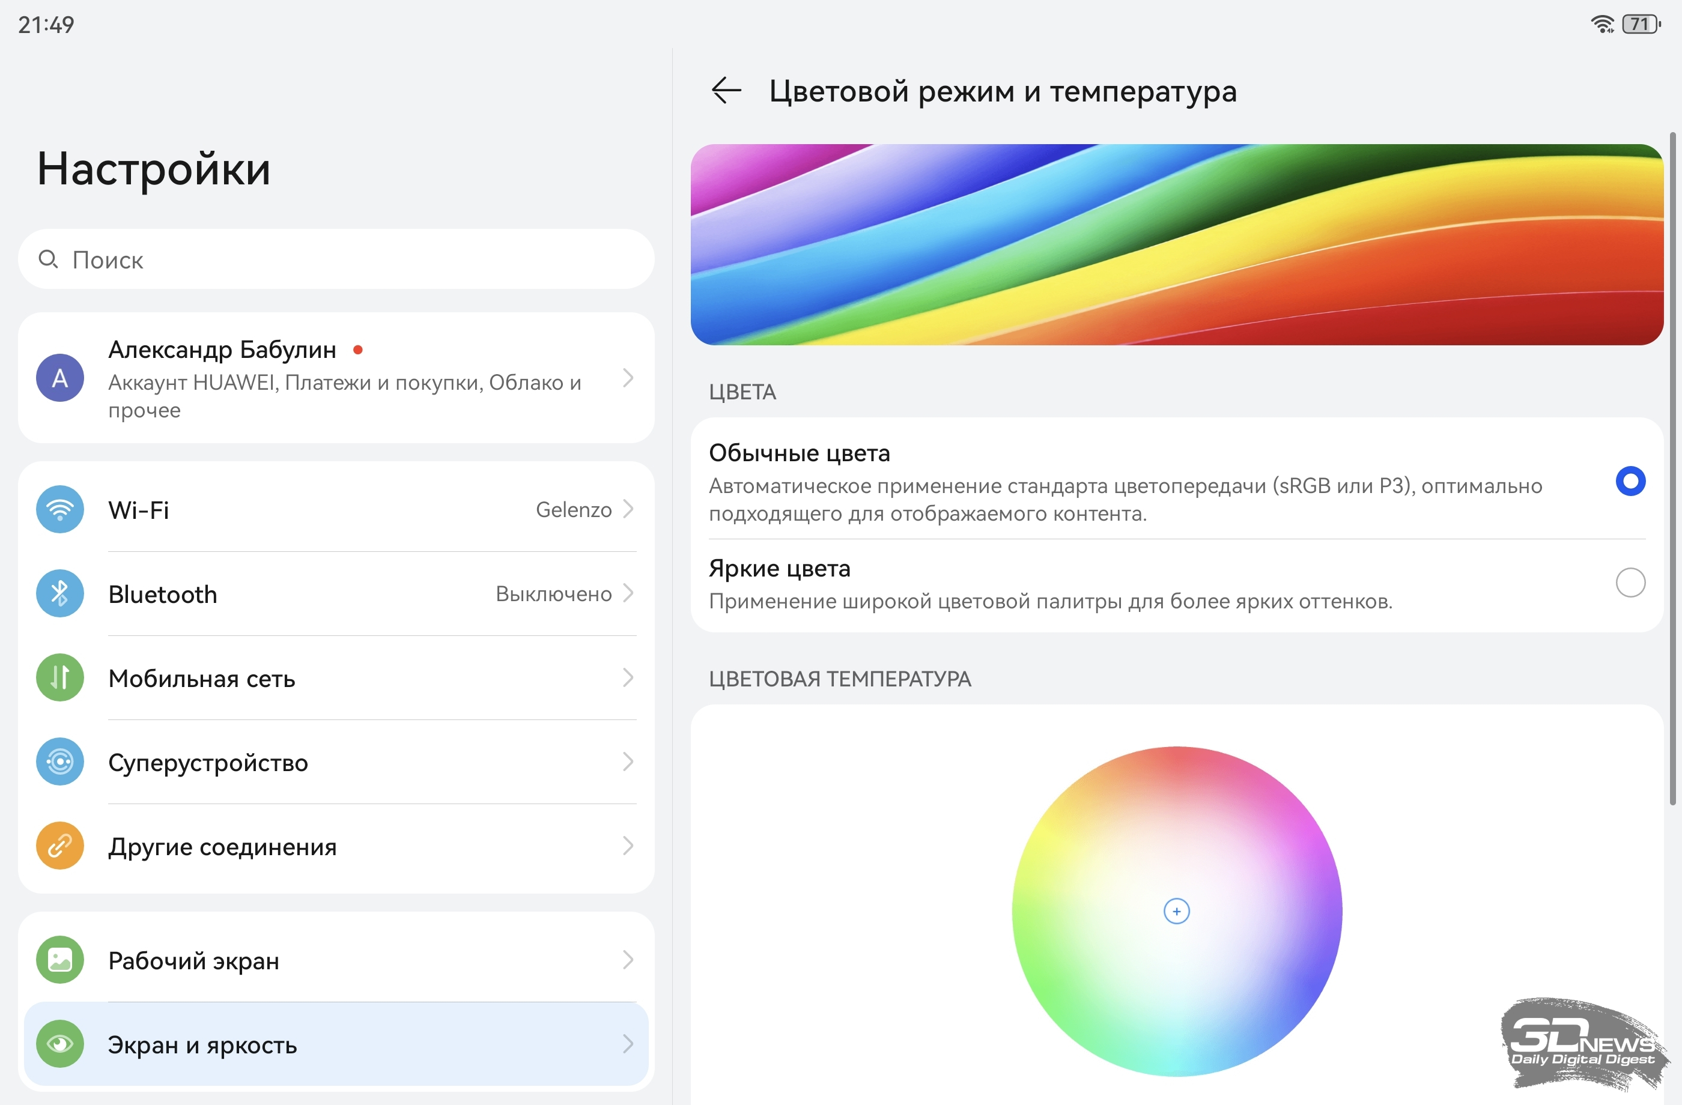Expand Wi-Fi chevron next to Gelenzo

pyautogui.click(x=628, y=509)
